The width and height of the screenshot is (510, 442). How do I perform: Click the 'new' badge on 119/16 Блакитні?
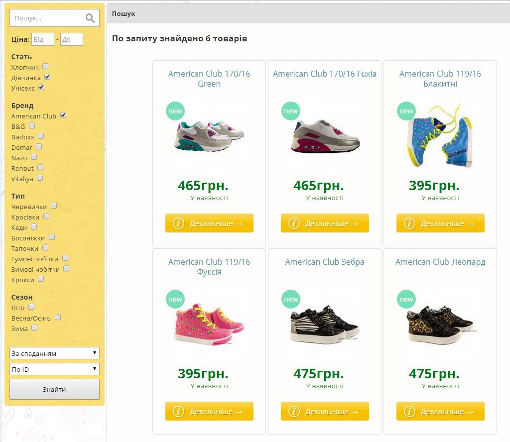pos(406,111)
